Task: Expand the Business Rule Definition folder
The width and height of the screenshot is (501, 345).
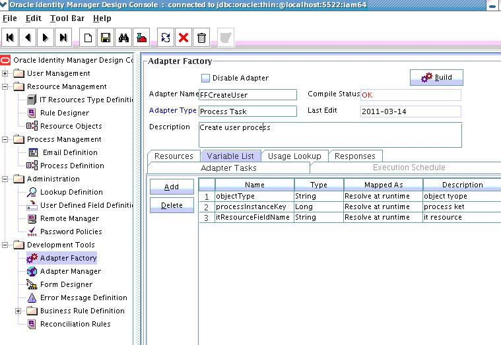Action: coord(18,311)
